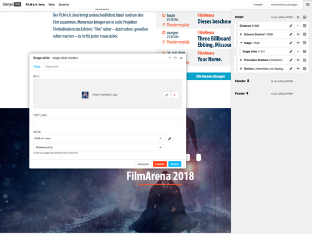Close the Stage slide dialog
The height and width of the screenshot is (234, 312).
coord(181,58)
